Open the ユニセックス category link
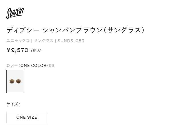Viewport: 171px width, 128px height. point(18,41)
